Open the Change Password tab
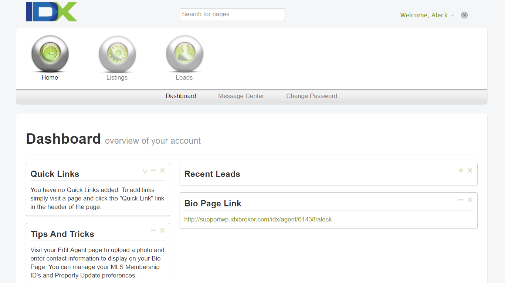 pos(312,96)
